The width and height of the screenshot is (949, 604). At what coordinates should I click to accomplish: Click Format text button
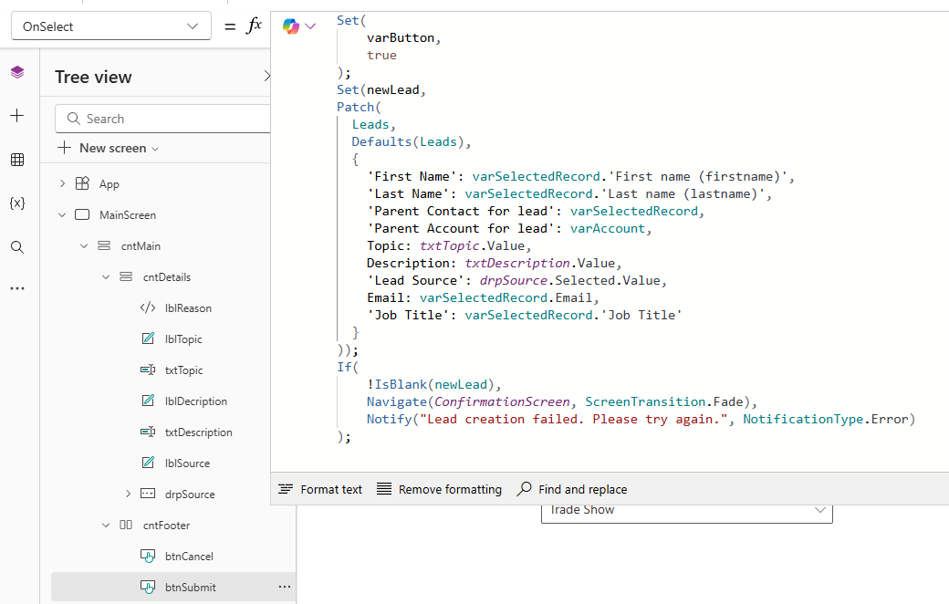[320, 490]
